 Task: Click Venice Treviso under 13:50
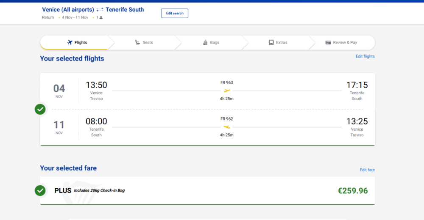click(96, 96)
